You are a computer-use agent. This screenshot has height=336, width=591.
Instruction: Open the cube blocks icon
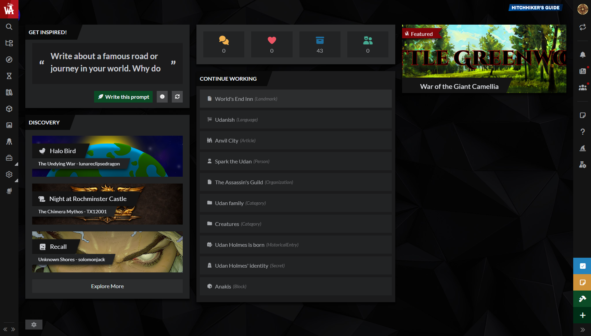click(x=9, y=109)
